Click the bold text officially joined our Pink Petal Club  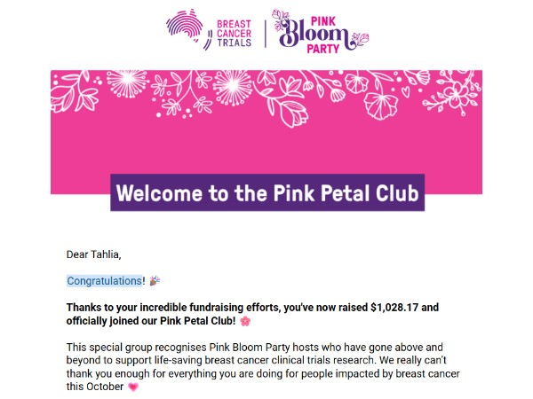tap(151, 321)
